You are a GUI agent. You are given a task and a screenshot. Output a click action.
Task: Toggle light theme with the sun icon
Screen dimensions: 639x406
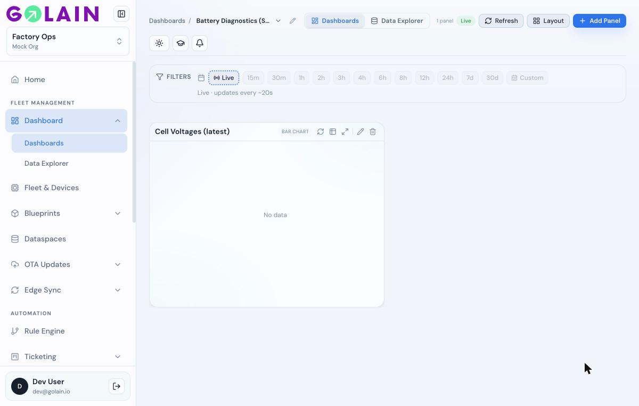click(159, 43)
